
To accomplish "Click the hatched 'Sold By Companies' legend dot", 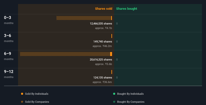I will [x=22, y=102].
